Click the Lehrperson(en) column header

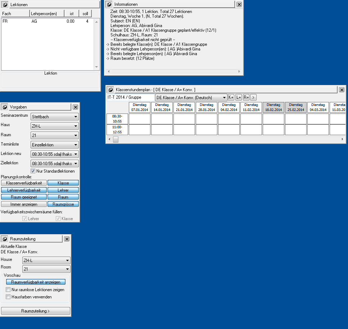click(x=47, y=13)
